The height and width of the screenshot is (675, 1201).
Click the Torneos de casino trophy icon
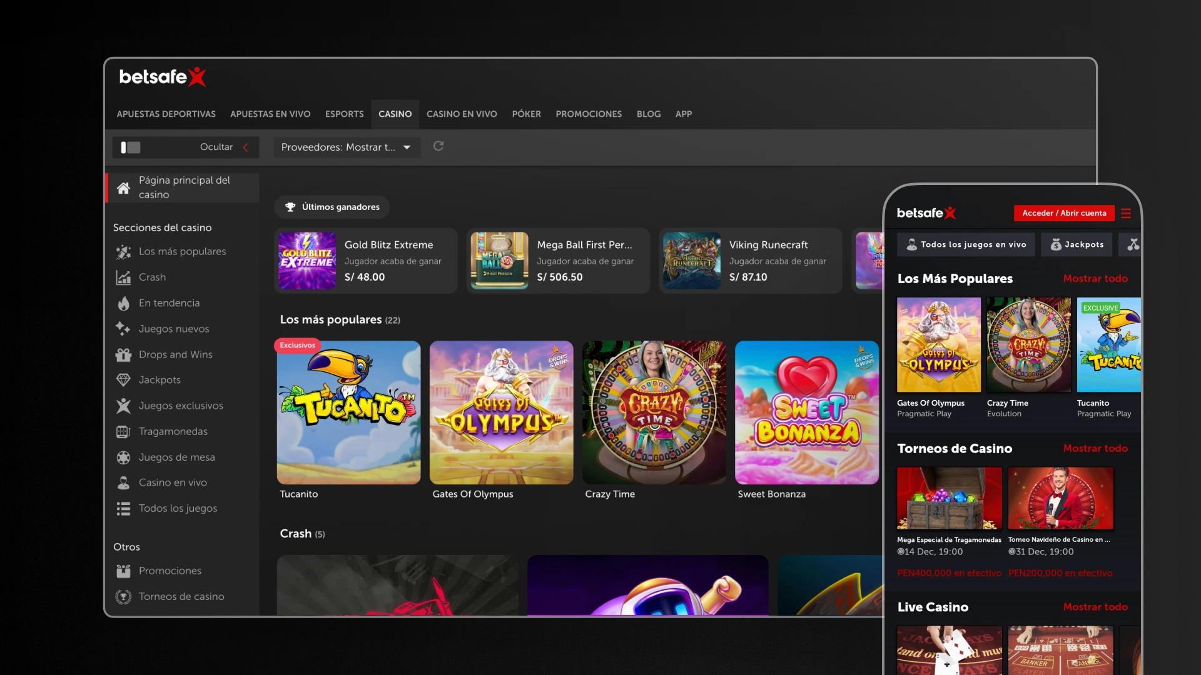tap(123, 596)
